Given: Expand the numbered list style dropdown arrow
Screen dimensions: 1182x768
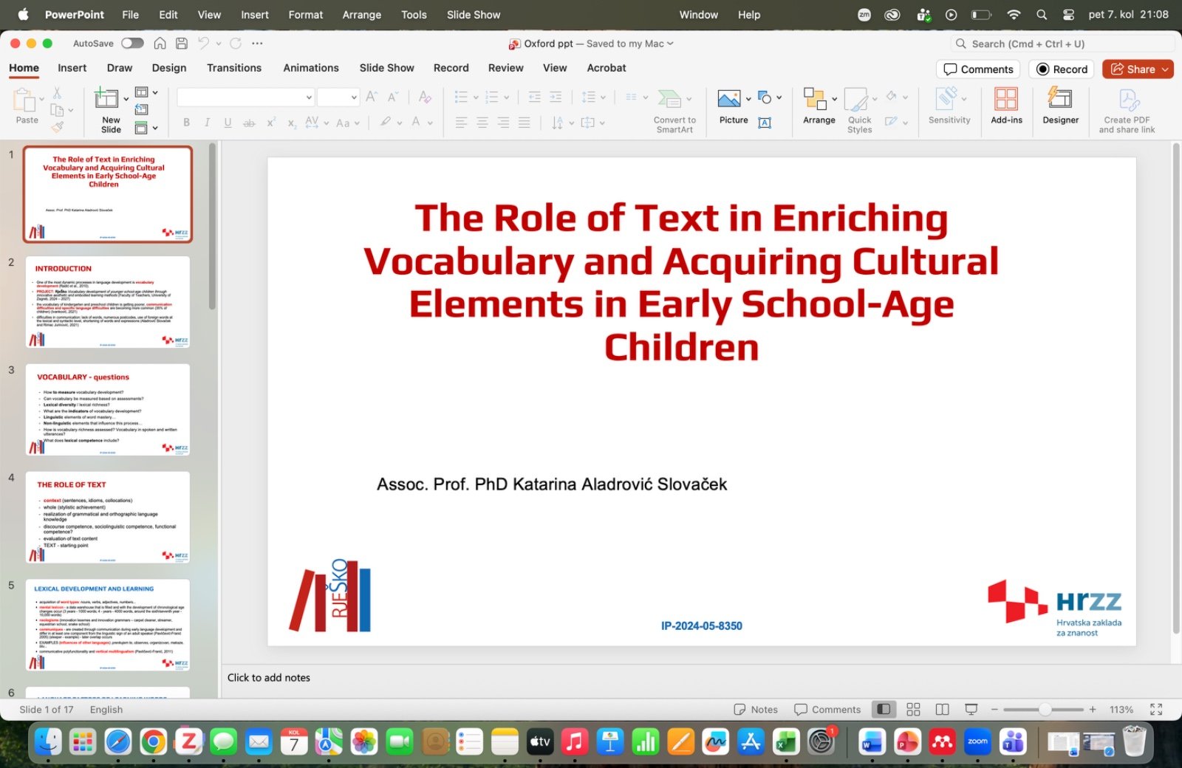Looking at the screenshot, I should 507,97.
